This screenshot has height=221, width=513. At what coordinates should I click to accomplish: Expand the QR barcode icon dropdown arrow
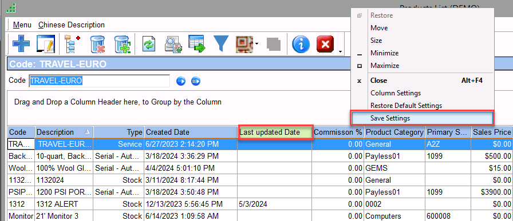257,44
